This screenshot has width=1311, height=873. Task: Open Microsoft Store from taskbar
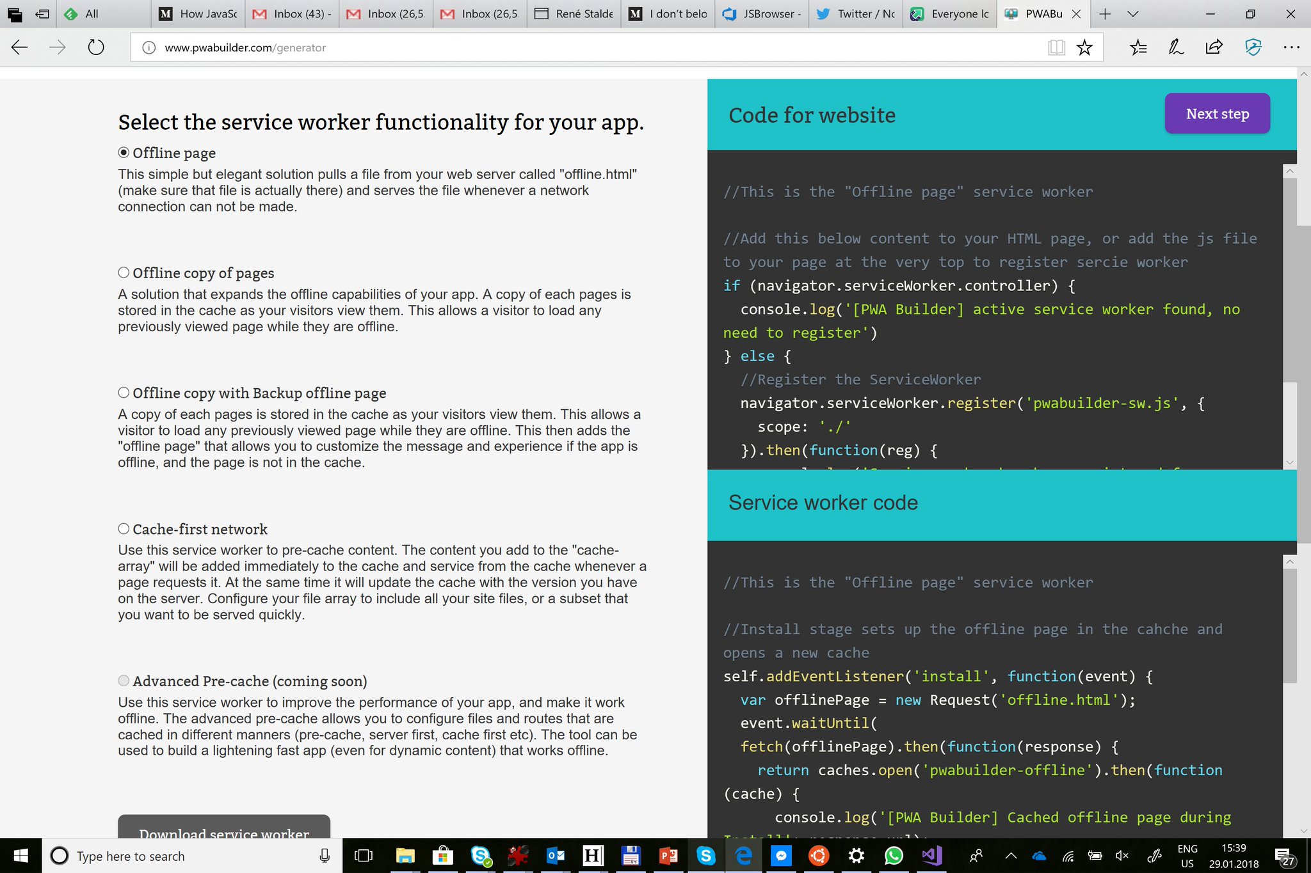coord(442,856)
